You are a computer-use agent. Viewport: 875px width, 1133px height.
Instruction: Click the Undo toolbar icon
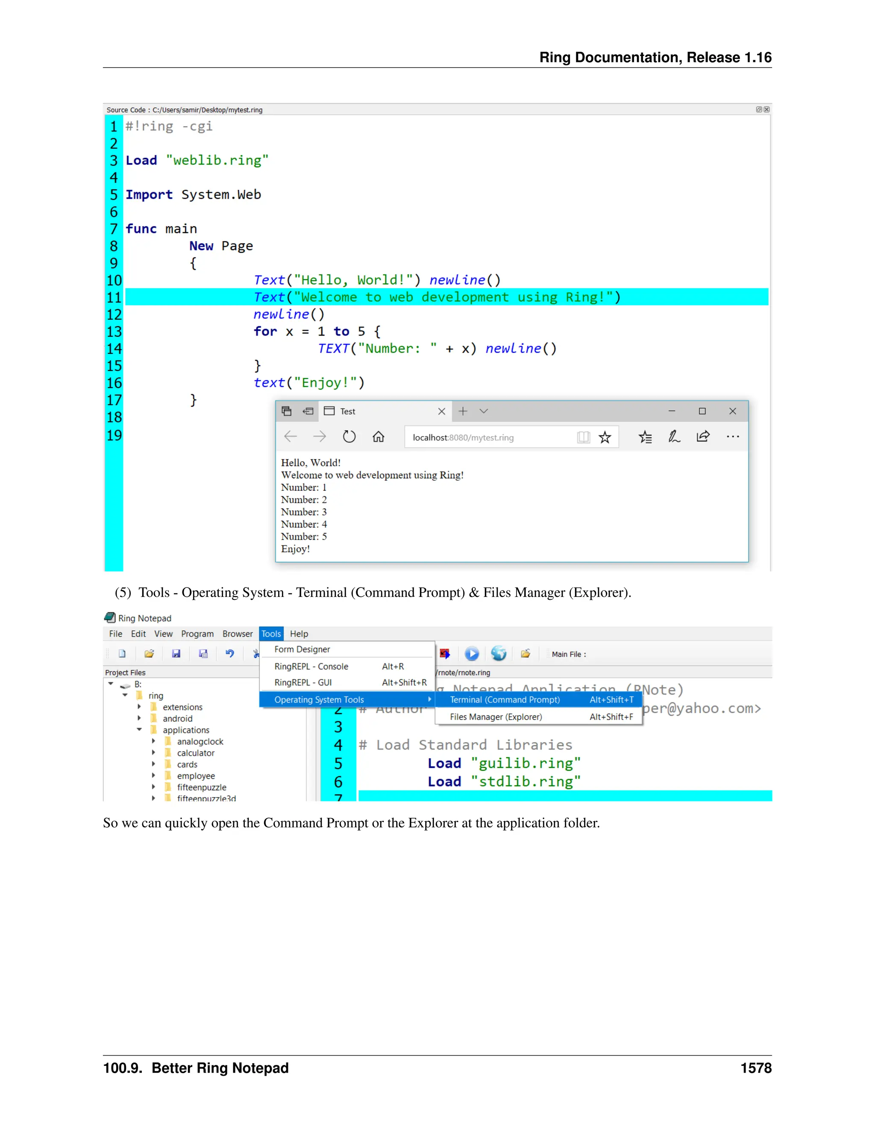(229, 654)
